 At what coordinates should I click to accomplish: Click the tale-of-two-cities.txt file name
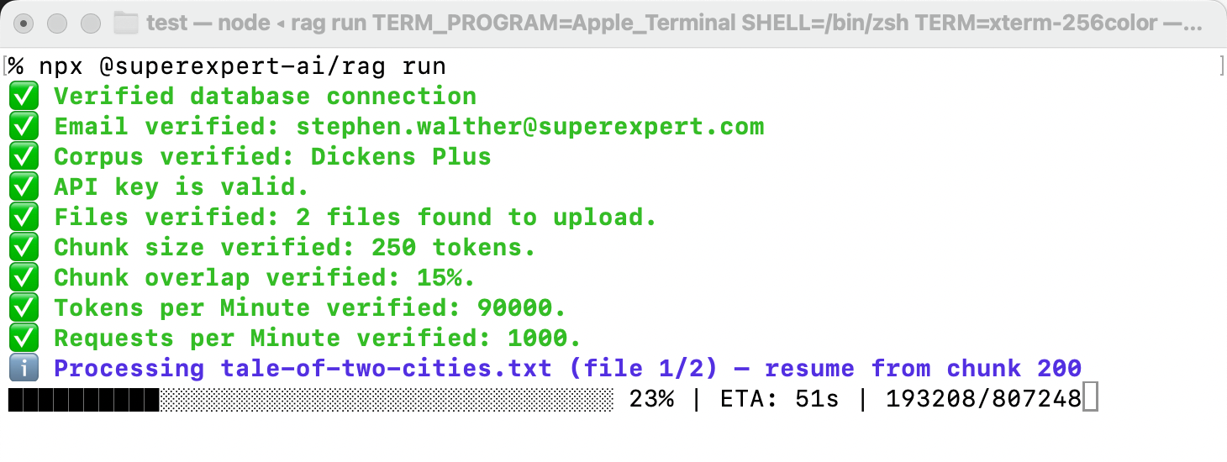[x=387, y=369]
